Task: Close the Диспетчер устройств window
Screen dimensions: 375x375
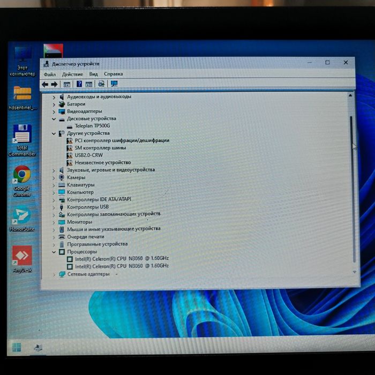Action: coord(346,63)
